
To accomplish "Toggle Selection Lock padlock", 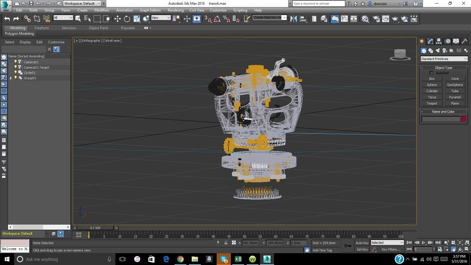I will point(226,243).
